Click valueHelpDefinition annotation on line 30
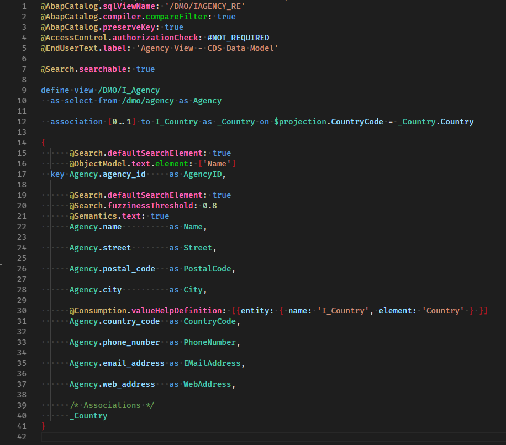This screenshot has width=506, height=445. pos(176,311)
